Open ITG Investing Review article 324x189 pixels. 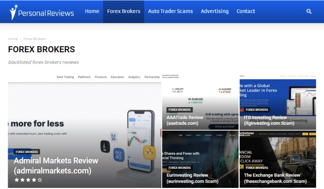(269, 120)
